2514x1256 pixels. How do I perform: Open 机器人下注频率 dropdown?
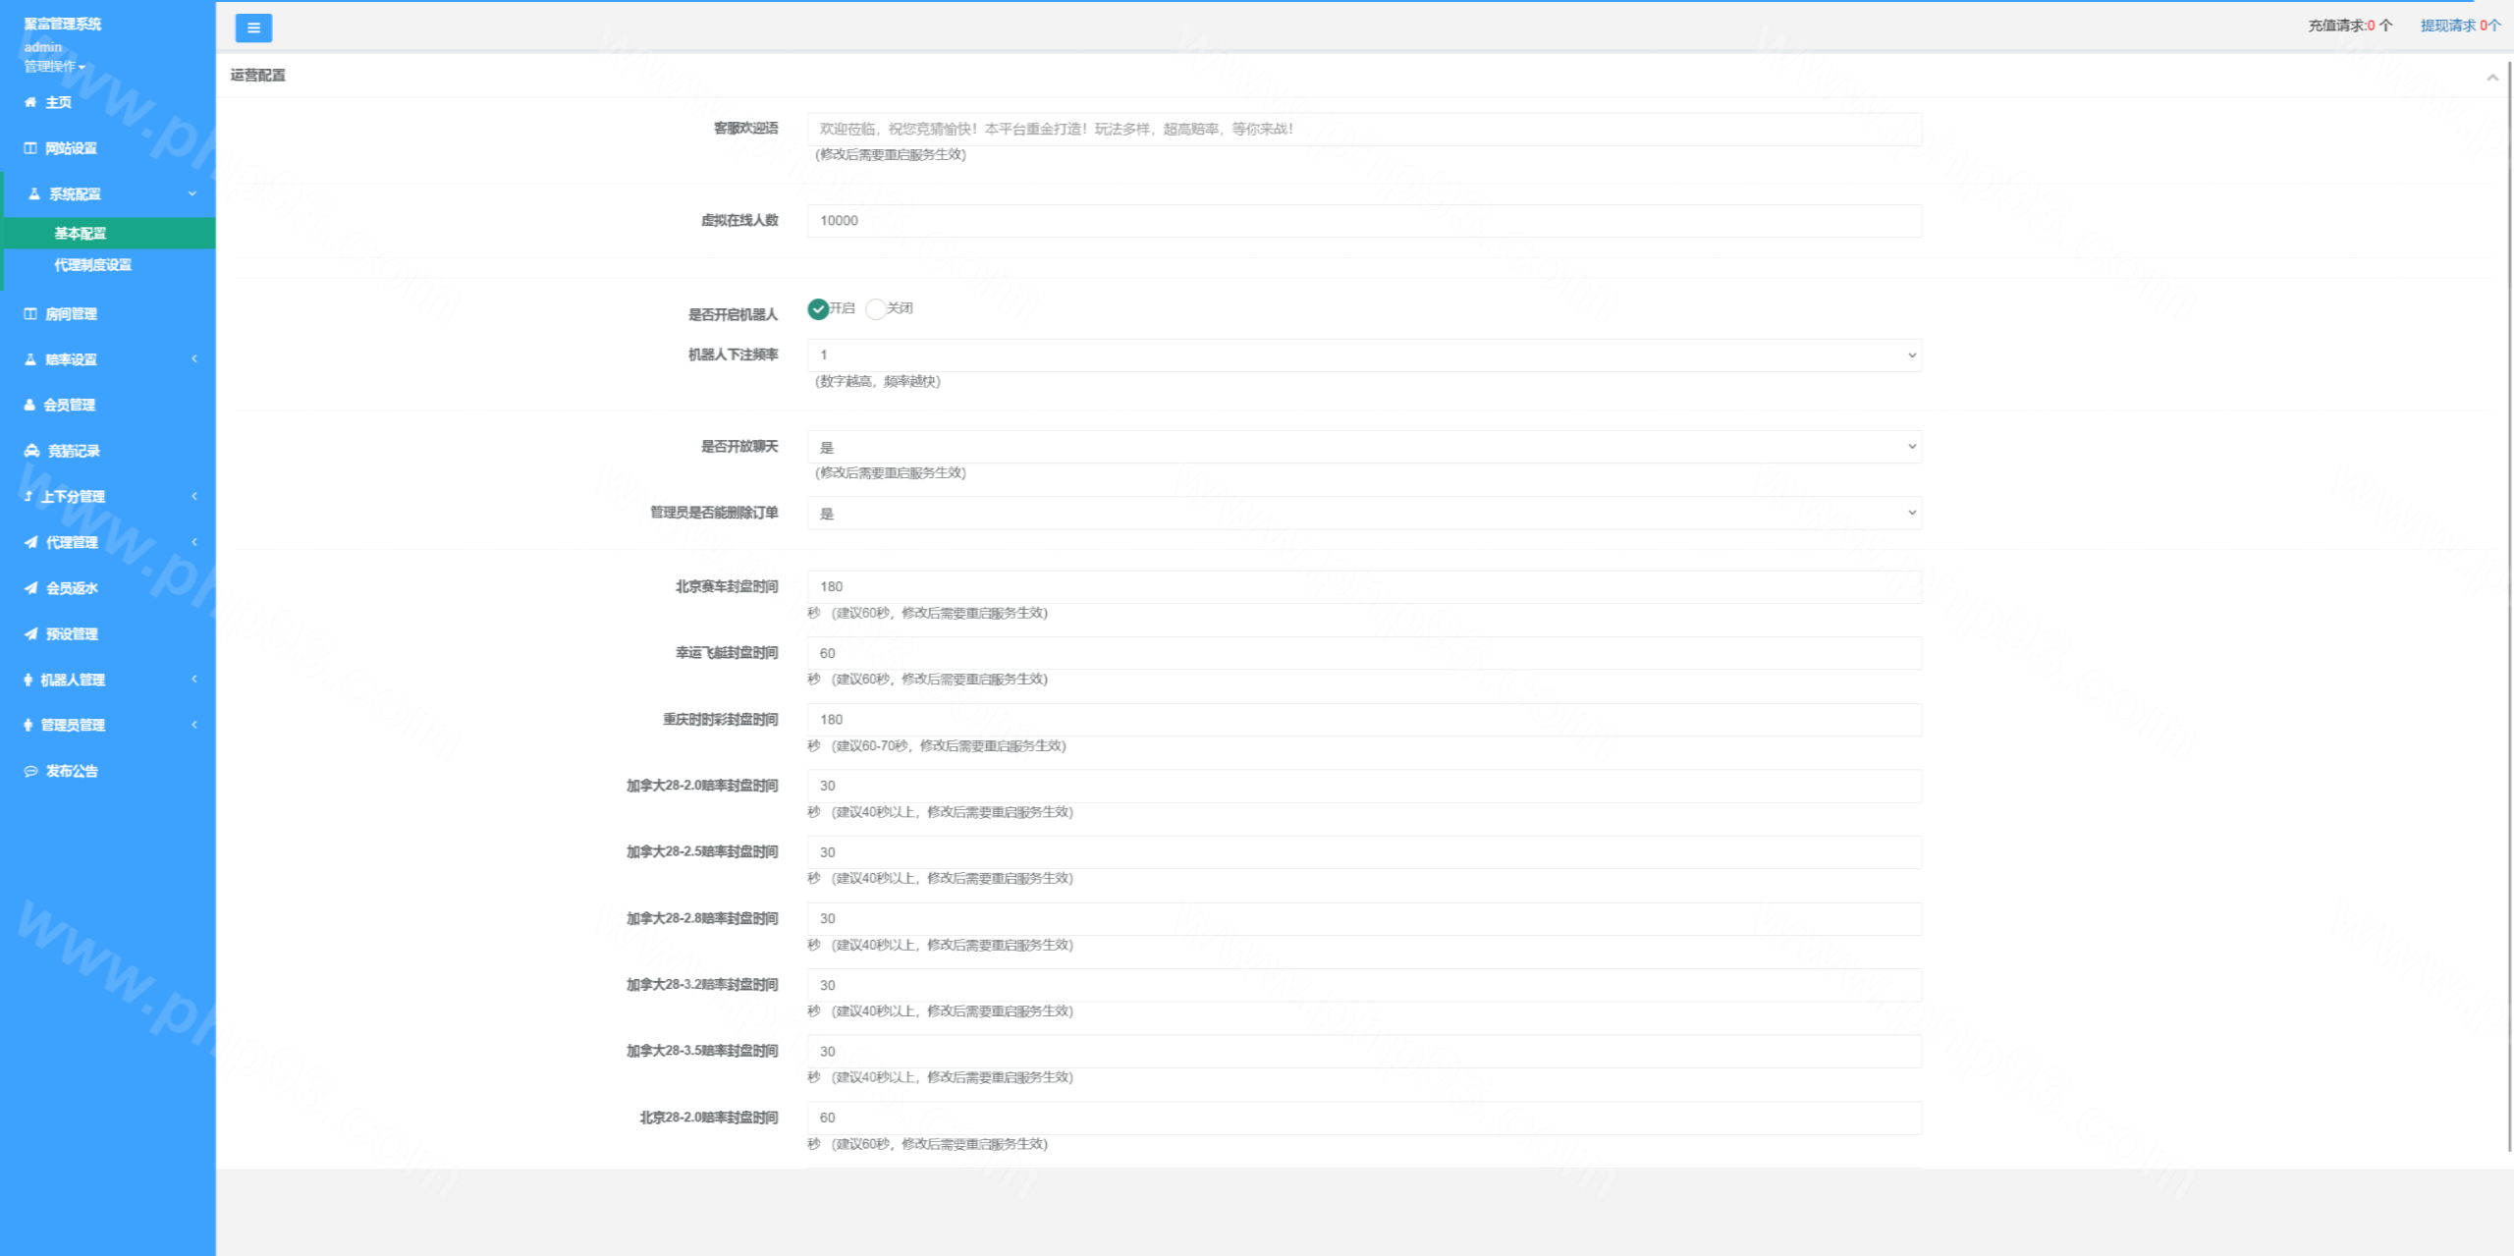[x=1363, y=355]
